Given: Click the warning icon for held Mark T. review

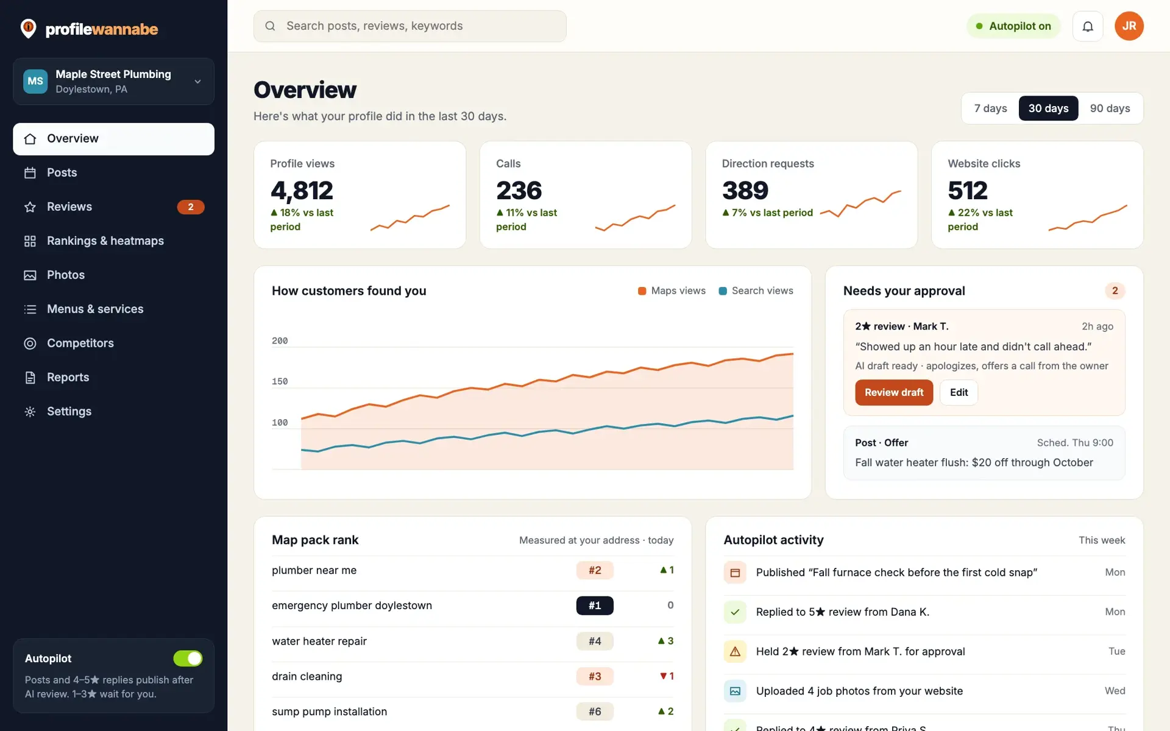Looking at the screenshot, I should click(735, 652).
